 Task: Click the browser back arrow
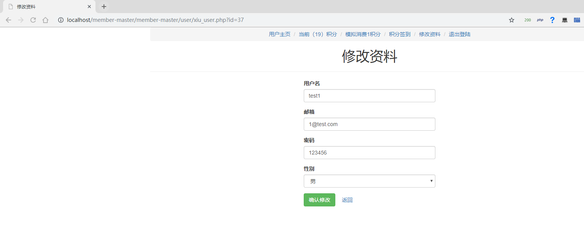[8, 20]
